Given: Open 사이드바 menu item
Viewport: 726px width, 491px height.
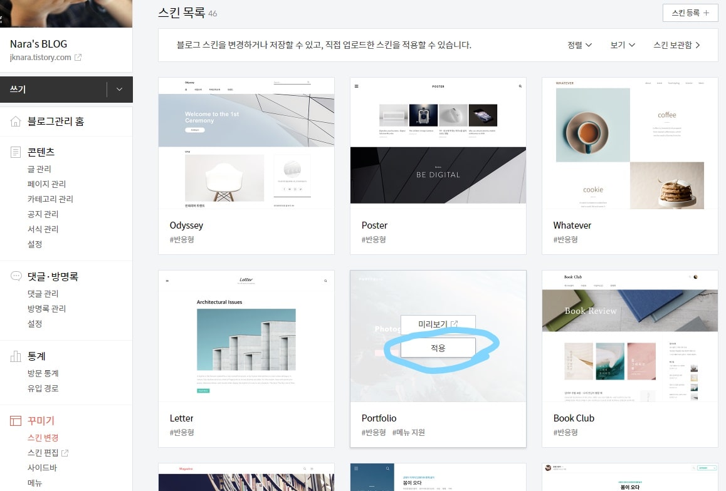Looking at the screenshot, I should [x=42, y=467].
